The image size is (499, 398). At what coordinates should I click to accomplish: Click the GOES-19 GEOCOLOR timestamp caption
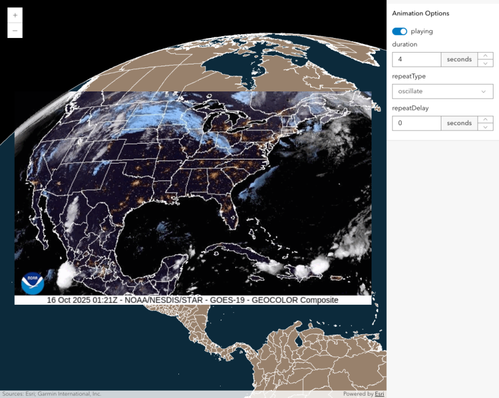tap(192, 300)
